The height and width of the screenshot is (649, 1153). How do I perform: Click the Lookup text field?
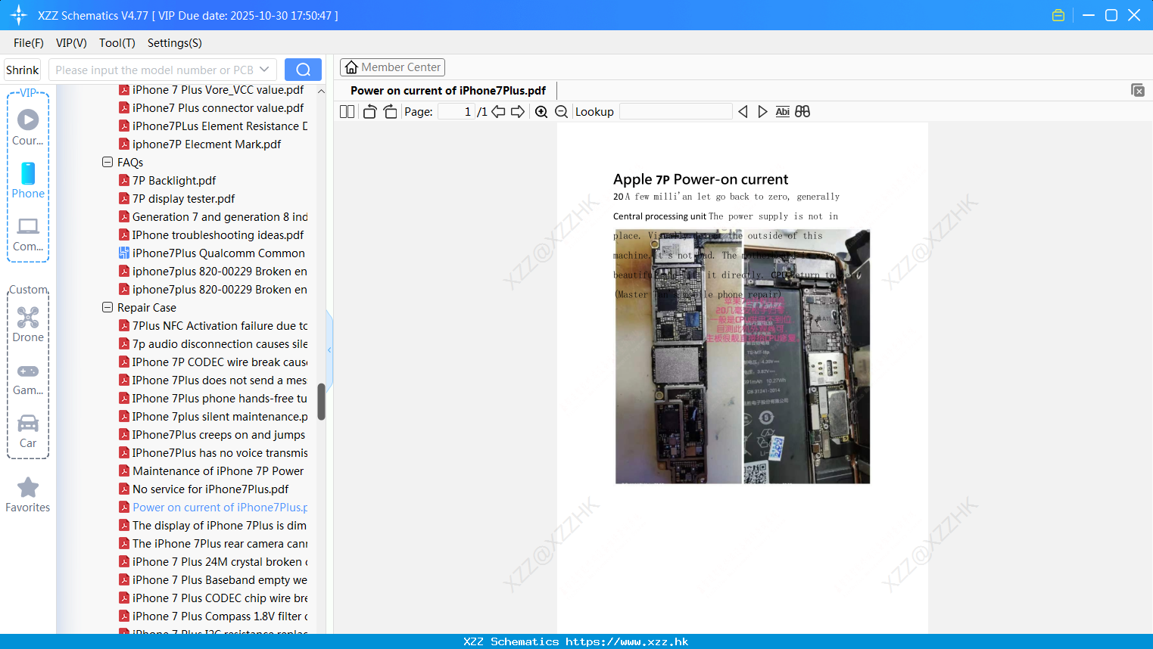(675, 112)
